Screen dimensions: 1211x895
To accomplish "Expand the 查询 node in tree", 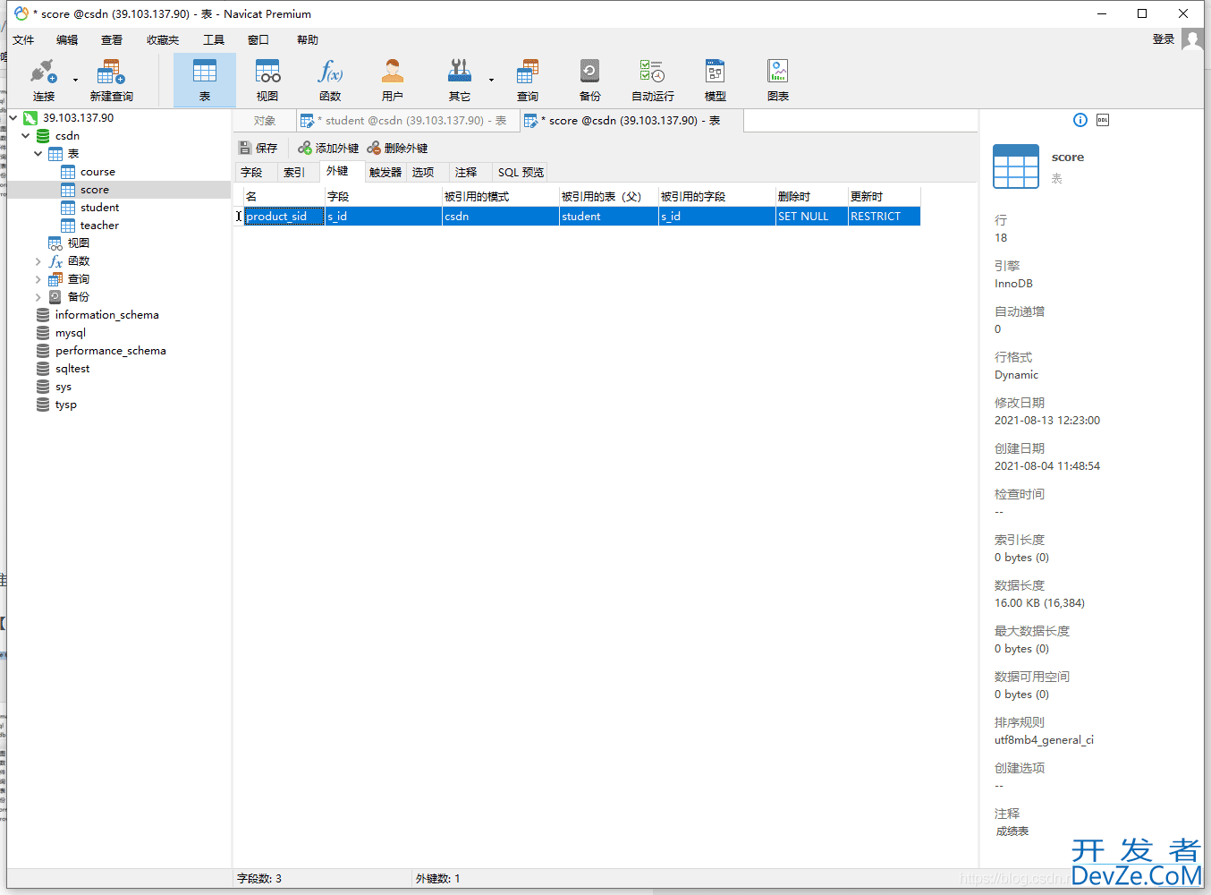I will (38, 279).
